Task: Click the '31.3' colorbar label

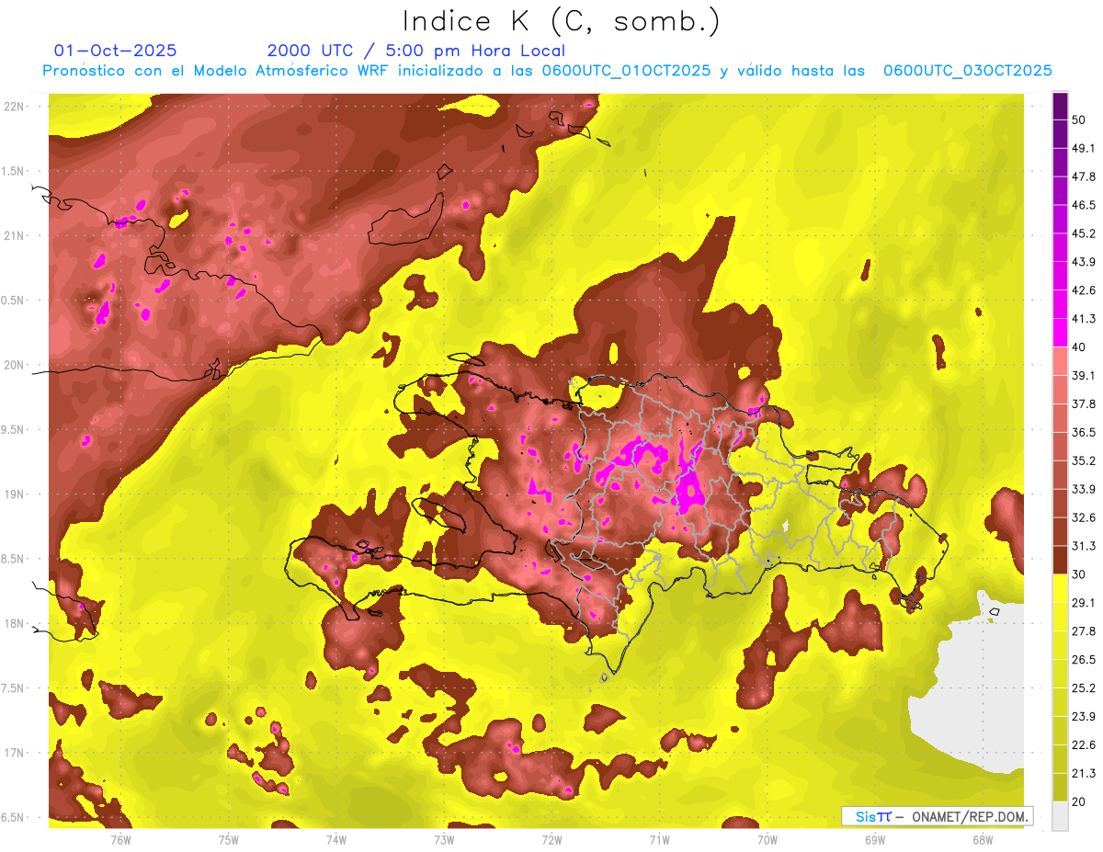Action: click(x=1083, y=546)
